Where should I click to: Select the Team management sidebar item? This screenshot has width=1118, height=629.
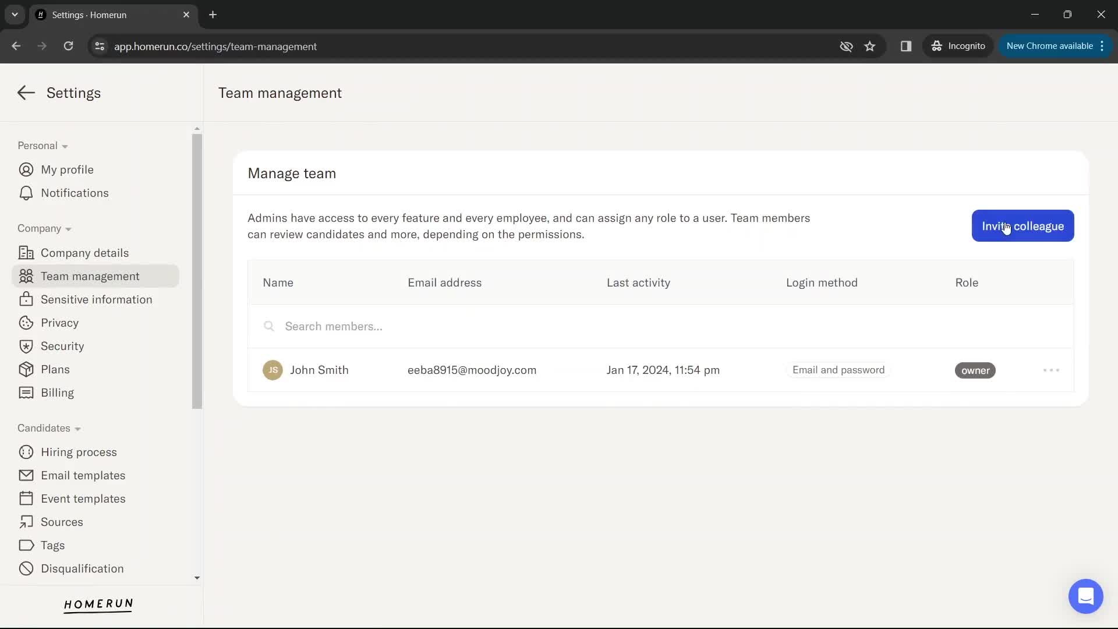90,275
